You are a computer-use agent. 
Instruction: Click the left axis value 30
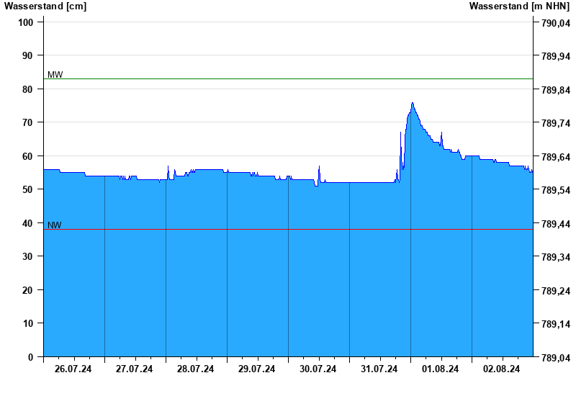(28, 256)
